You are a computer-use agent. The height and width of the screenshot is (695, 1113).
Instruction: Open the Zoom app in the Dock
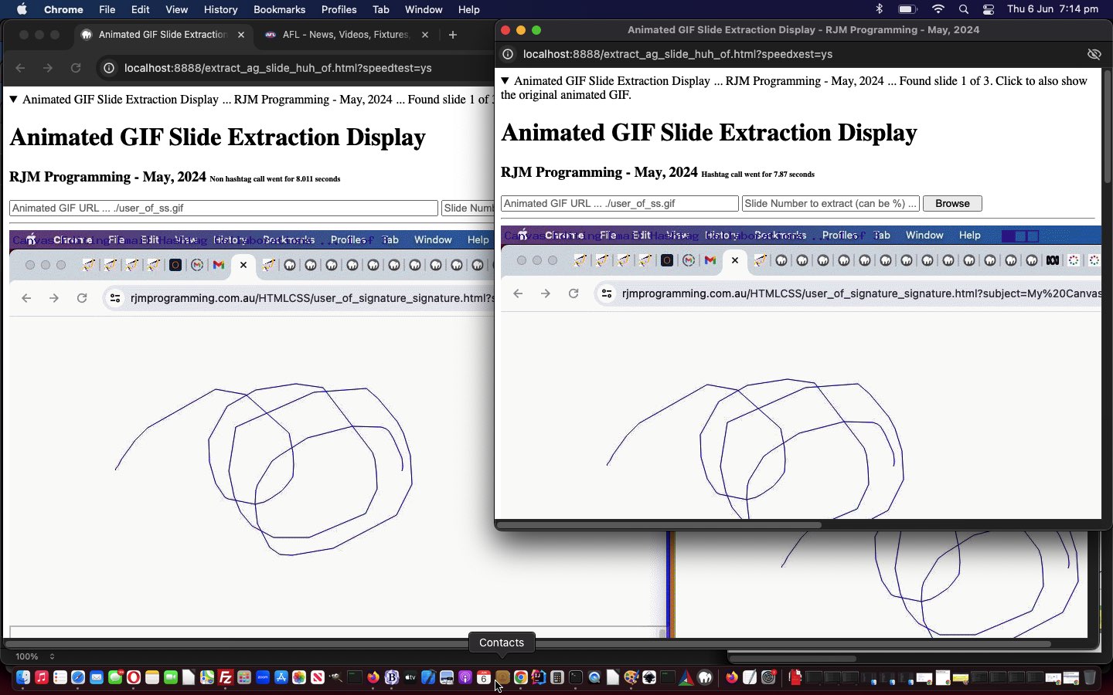(263, 677)
